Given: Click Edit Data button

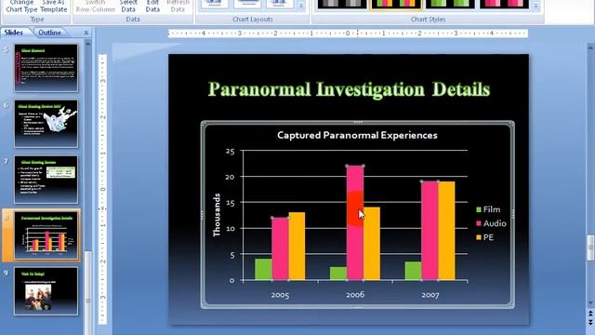Looking at the screenshot, I should (152, 7).
